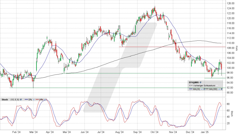The width and height of the screenshot is (240, 135).
Task: Open Stoch (10, 6, 6) settings icon
Action: point(21,100)
